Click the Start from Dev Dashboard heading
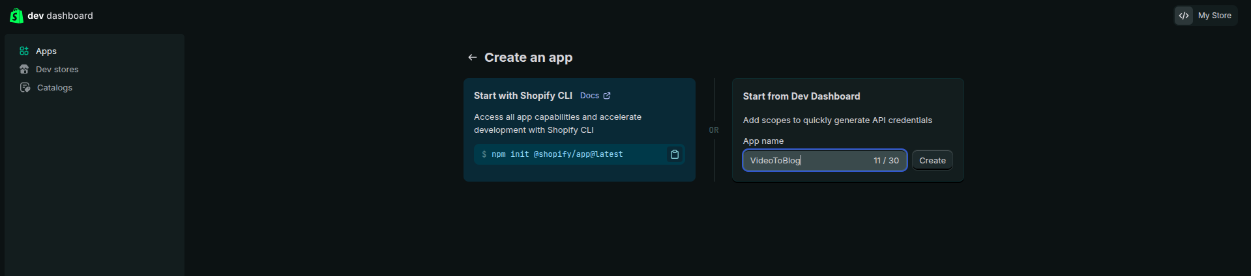This screenshot has width=1251, height=276. pos(801,96)
